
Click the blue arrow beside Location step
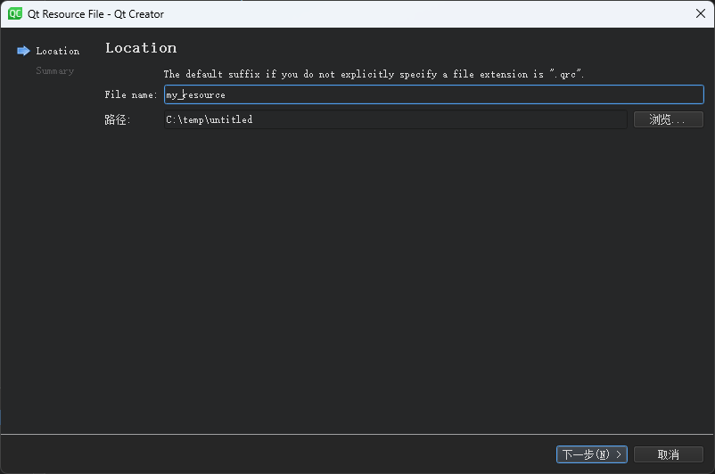tap(23, 51)
